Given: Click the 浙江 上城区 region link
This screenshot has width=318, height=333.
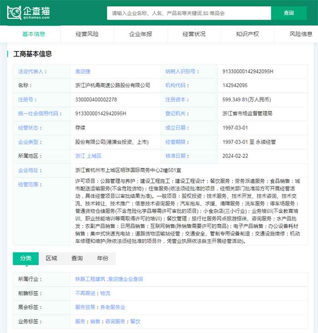Looking at the screenshot, I should coord(89,156).
